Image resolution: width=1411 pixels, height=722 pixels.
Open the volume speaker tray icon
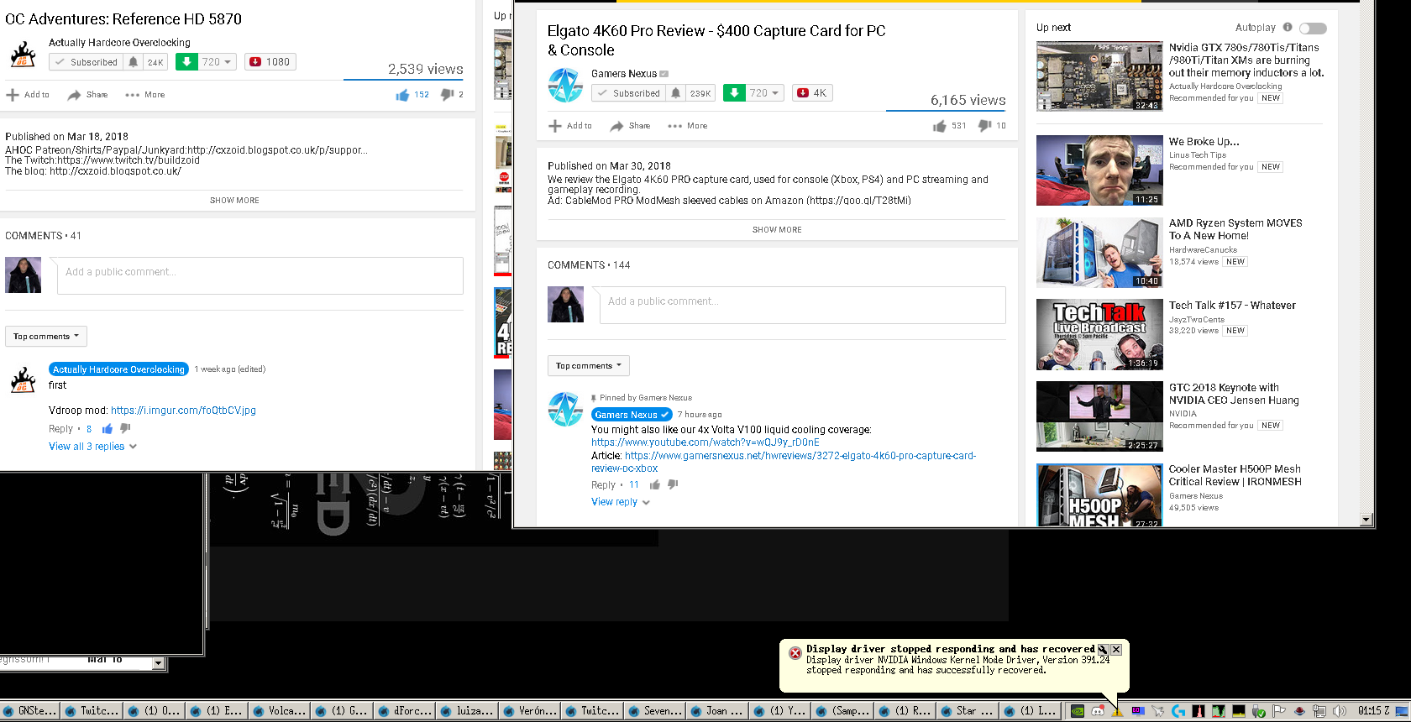click(x=1339, y=711)
